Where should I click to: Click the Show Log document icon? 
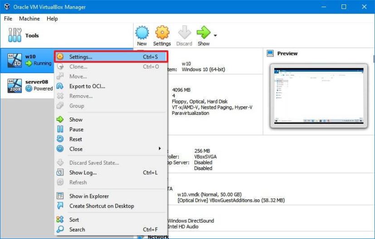point(60,172)
